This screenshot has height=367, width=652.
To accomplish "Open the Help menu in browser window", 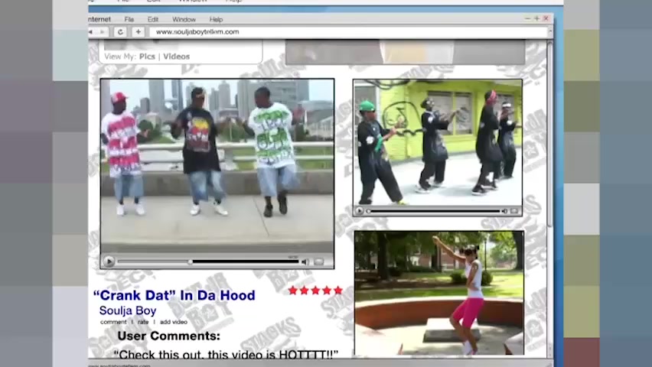I will pyautogui.click(x=216, y=20).
